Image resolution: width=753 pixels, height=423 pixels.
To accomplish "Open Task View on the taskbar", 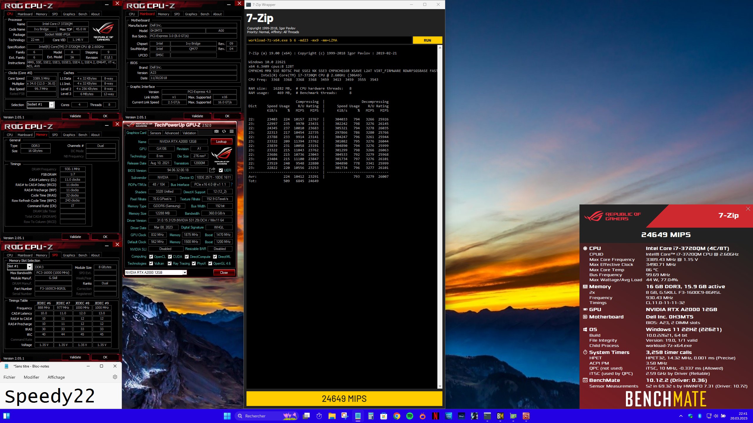I will point(306,416).
